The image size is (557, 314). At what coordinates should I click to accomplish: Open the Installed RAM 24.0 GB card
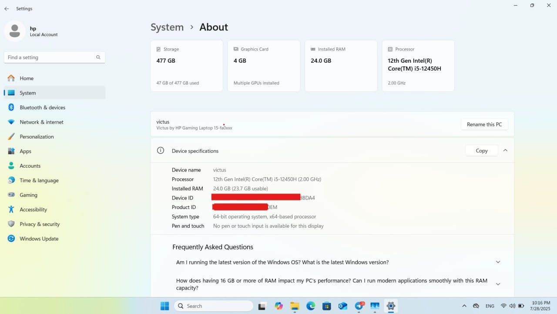coord(341,66)
